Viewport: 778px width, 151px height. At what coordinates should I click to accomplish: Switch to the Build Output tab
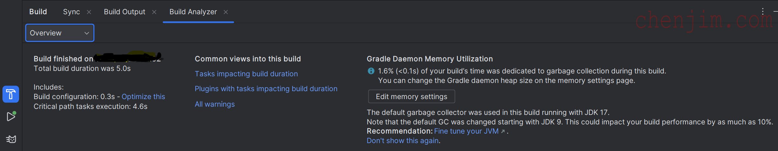click(x=124, y=12)
